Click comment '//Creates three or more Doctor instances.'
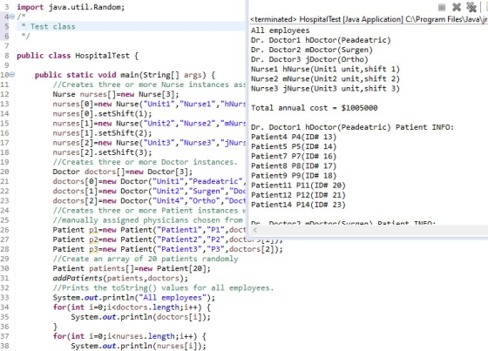Viewport: 488px width, 351px height. 145,162
